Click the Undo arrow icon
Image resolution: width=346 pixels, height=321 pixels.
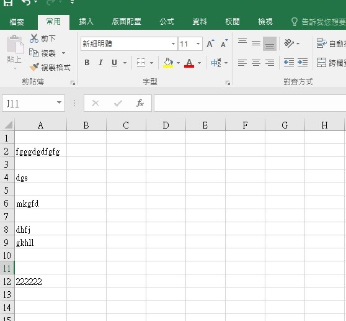[x=26, y=2]
